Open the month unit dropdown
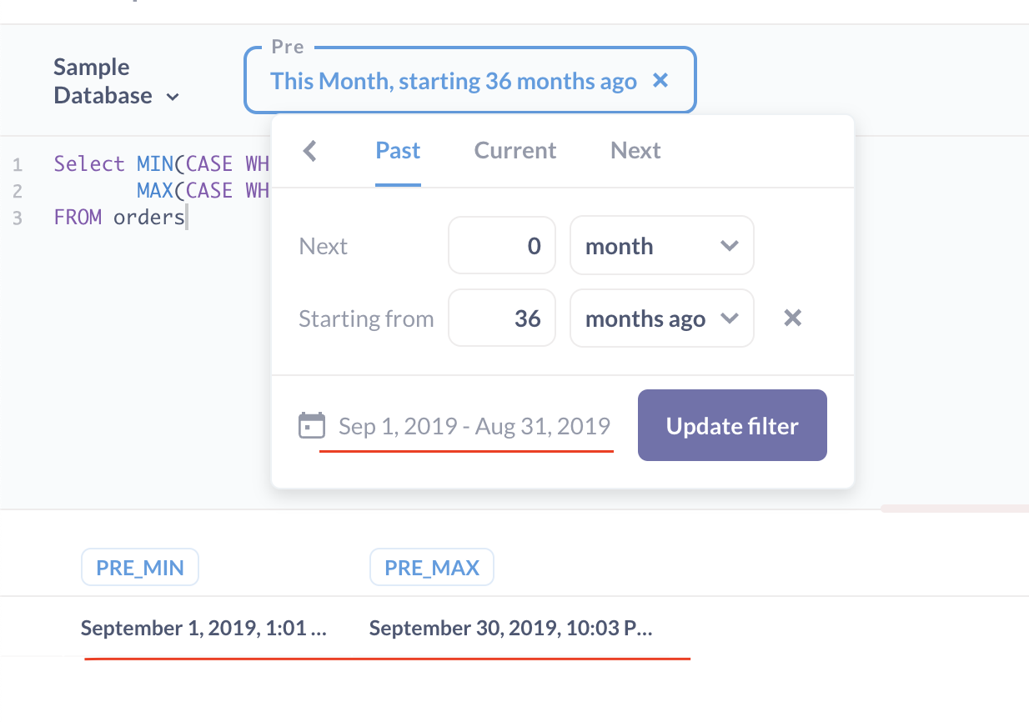 [661, 245]
